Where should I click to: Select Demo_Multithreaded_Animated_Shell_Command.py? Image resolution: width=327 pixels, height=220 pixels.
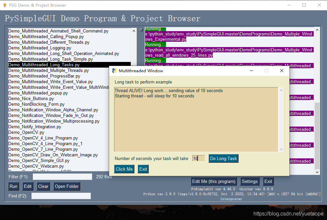tap(69, 31)
